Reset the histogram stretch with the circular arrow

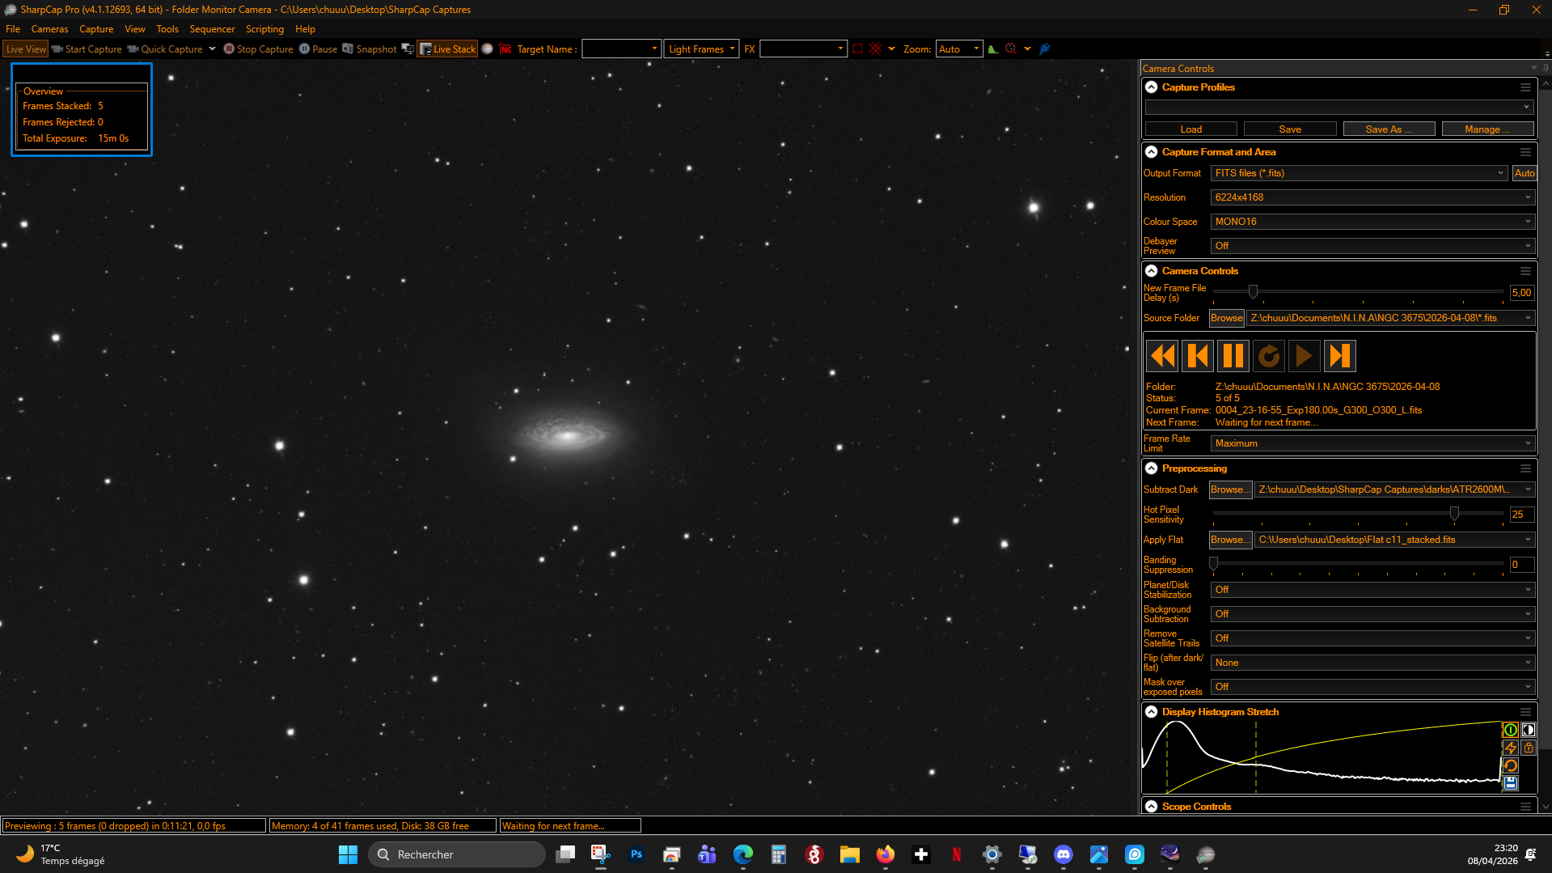click(1510, 765)
